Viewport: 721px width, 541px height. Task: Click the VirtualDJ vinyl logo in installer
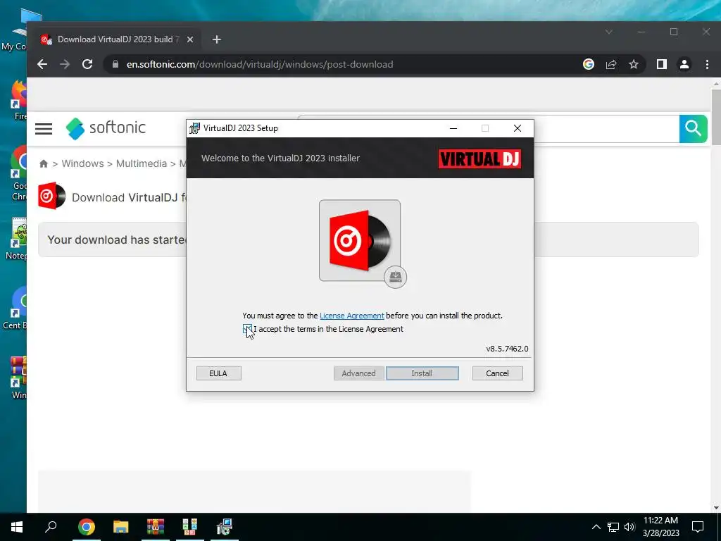[x=360, y=241]
